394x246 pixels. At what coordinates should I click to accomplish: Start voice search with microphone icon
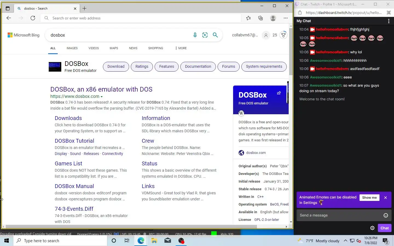tap(195, 35)
